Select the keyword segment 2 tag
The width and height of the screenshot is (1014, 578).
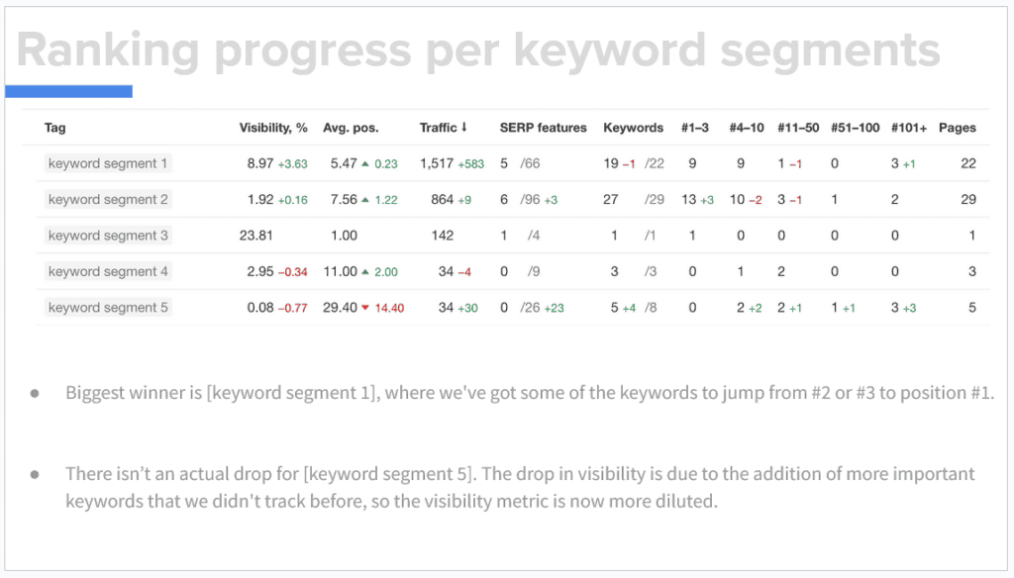pos(108,199)
